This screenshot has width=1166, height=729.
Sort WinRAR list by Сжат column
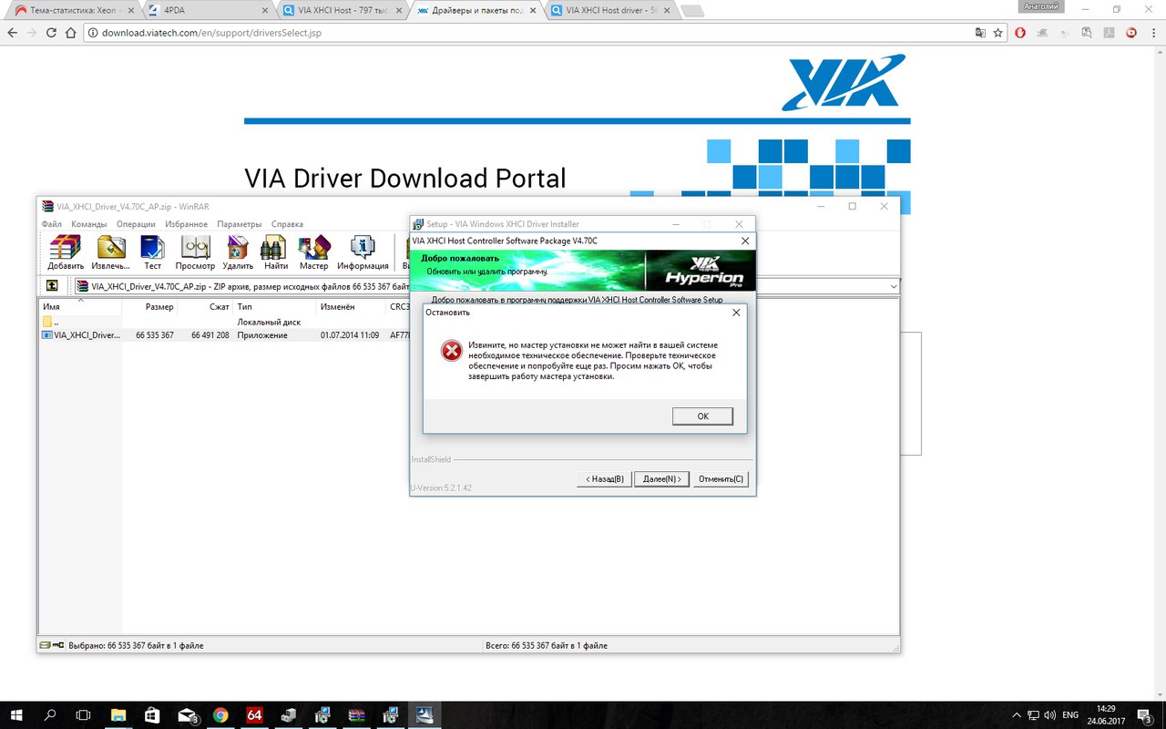coord(205,307)
